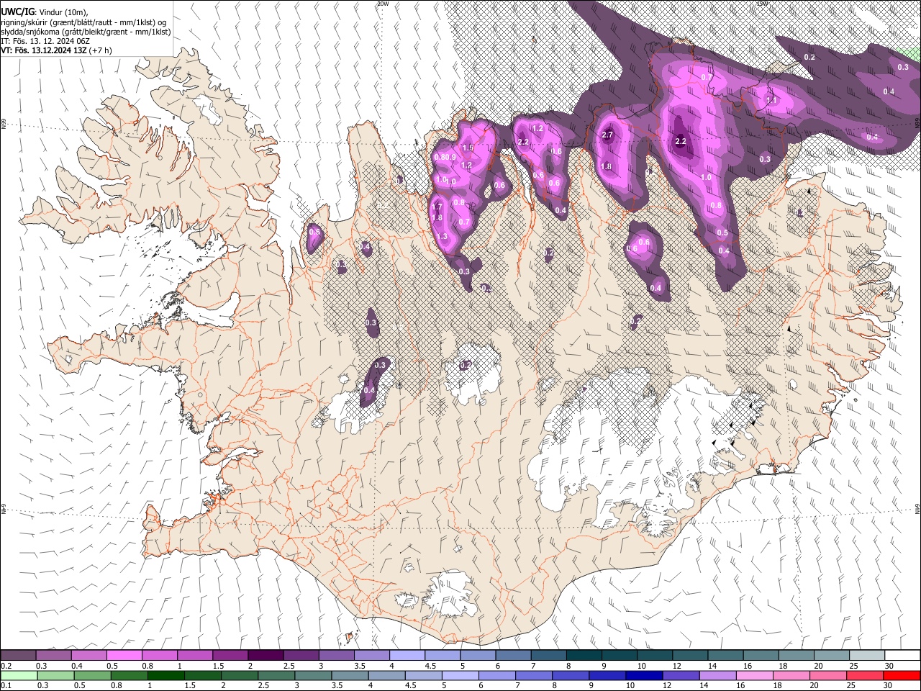The width and height of the screenshot is (921, 691).
Task: Select the rigning/skúrir legend description line
Action: (x=83, y=22)
